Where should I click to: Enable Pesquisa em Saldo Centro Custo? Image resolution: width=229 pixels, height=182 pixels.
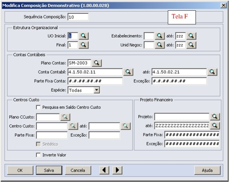click(x=38, y=107)
